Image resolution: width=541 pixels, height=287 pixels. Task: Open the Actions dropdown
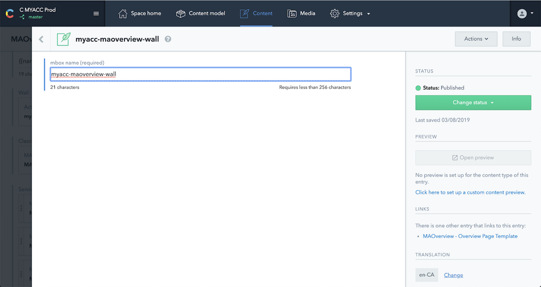coord(476,39)
